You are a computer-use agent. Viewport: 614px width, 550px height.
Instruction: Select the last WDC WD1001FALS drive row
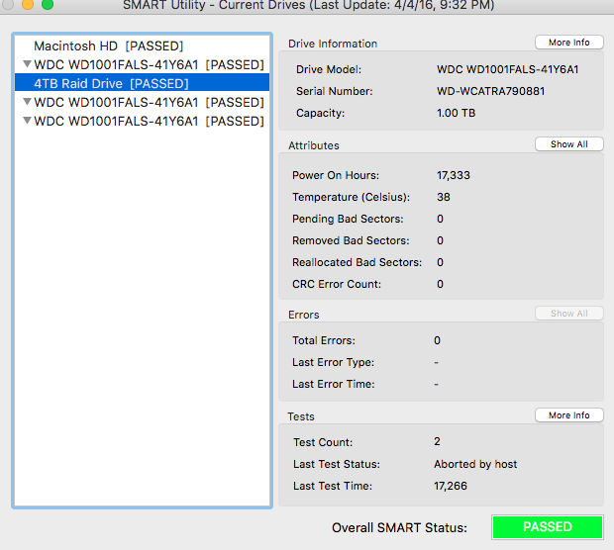pyautogui.click(x=142, y=121)
